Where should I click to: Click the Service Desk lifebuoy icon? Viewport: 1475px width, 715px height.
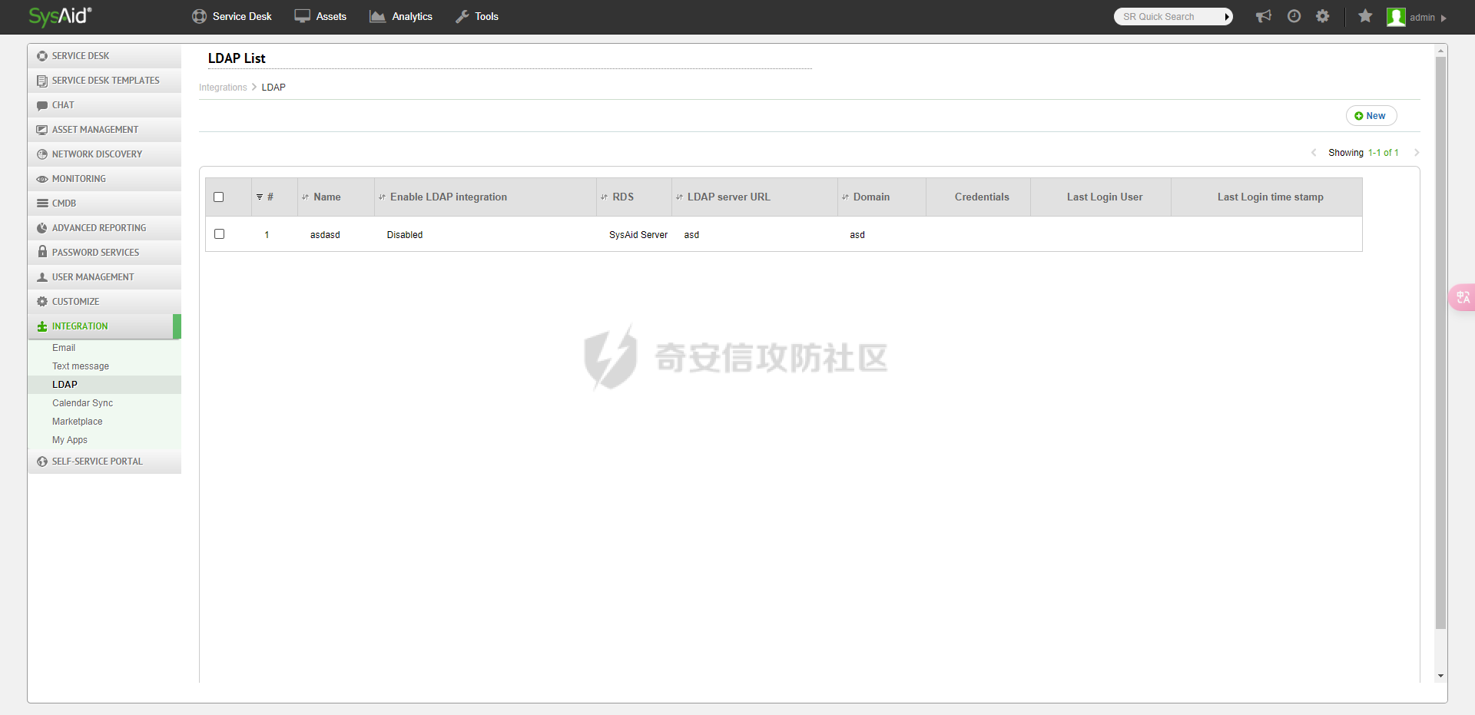pyautogui.click(x=199, y=16)
